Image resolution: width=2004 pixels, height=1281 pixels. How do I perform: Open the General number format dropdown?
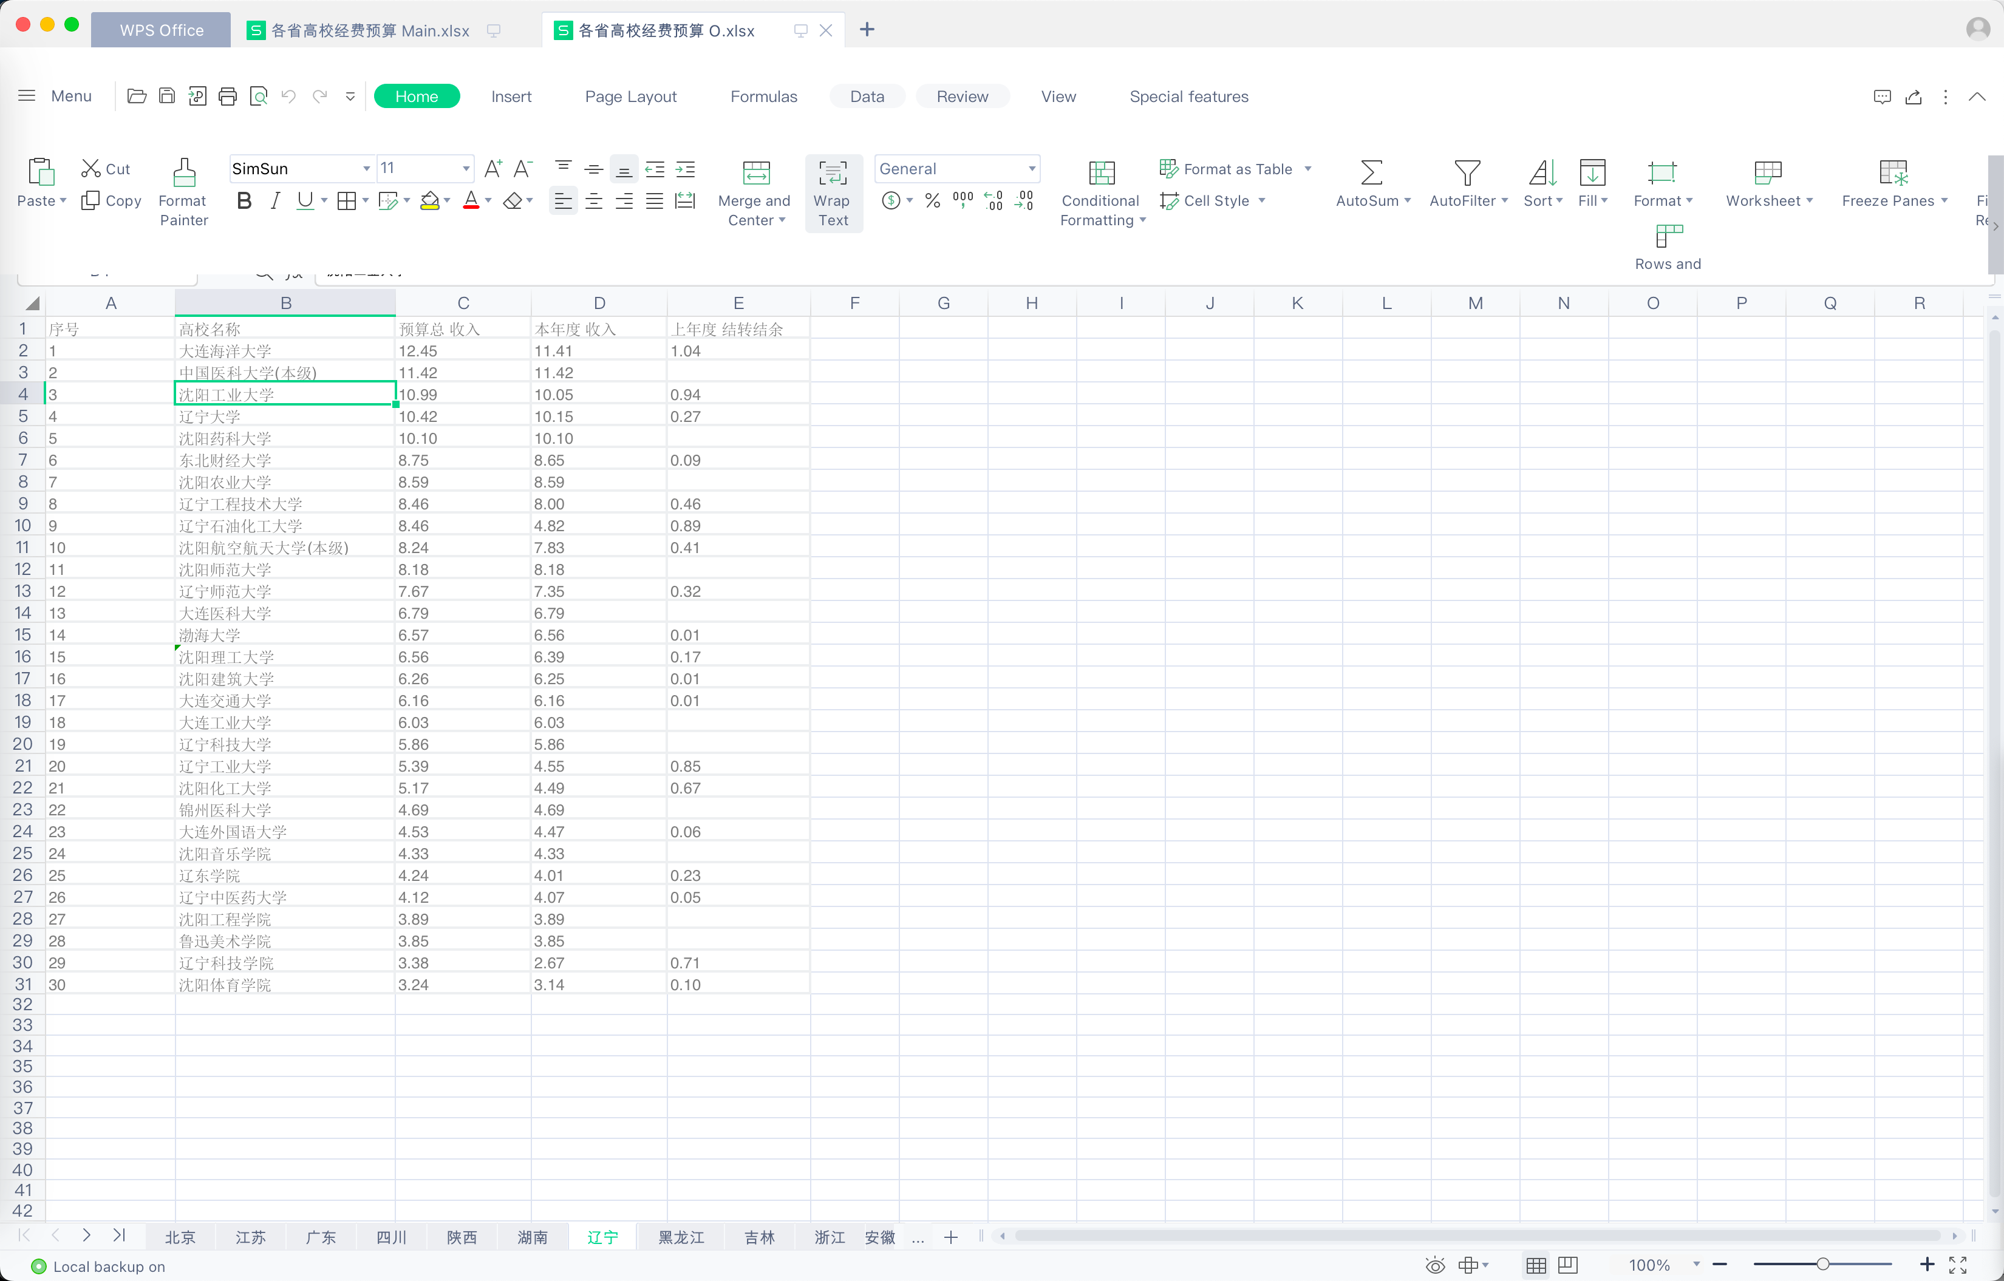coord(1032,169)
